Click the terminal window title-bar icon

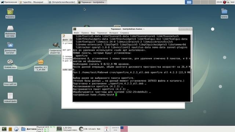coord(75,29)
